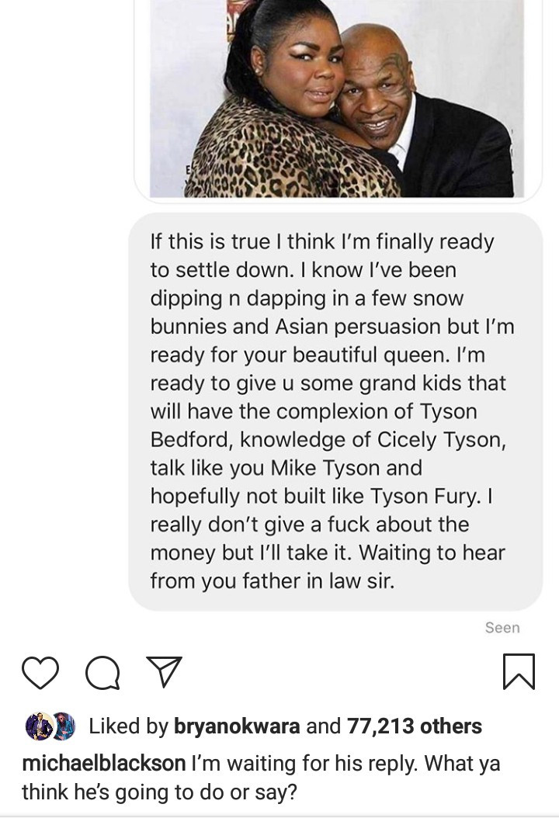The image size is (559, 818).
Task: Tap the caption line 'think he's going to do or say?'
Action: click(x=159, y=792)
